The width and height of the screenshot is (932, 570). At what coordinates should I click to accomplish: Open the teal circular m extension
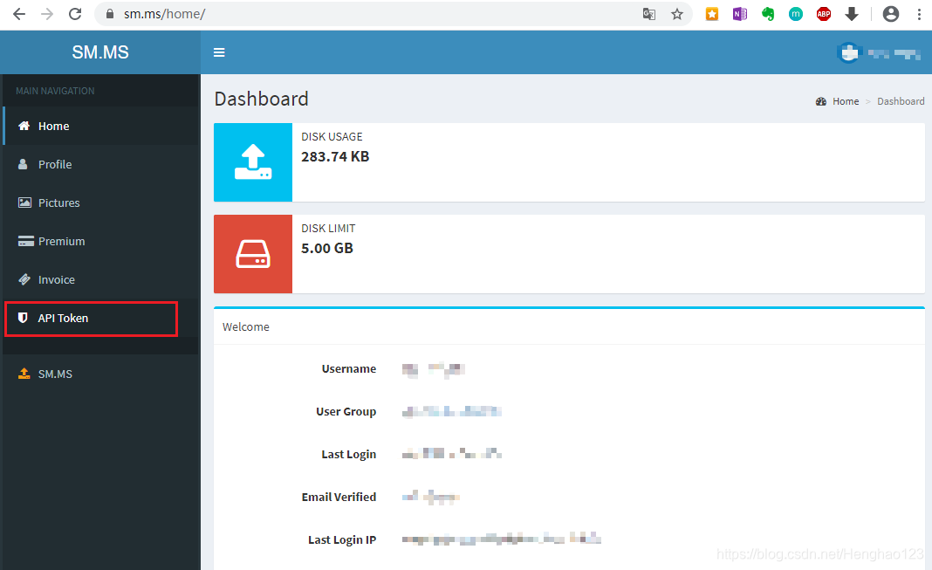tap(796, 14)
